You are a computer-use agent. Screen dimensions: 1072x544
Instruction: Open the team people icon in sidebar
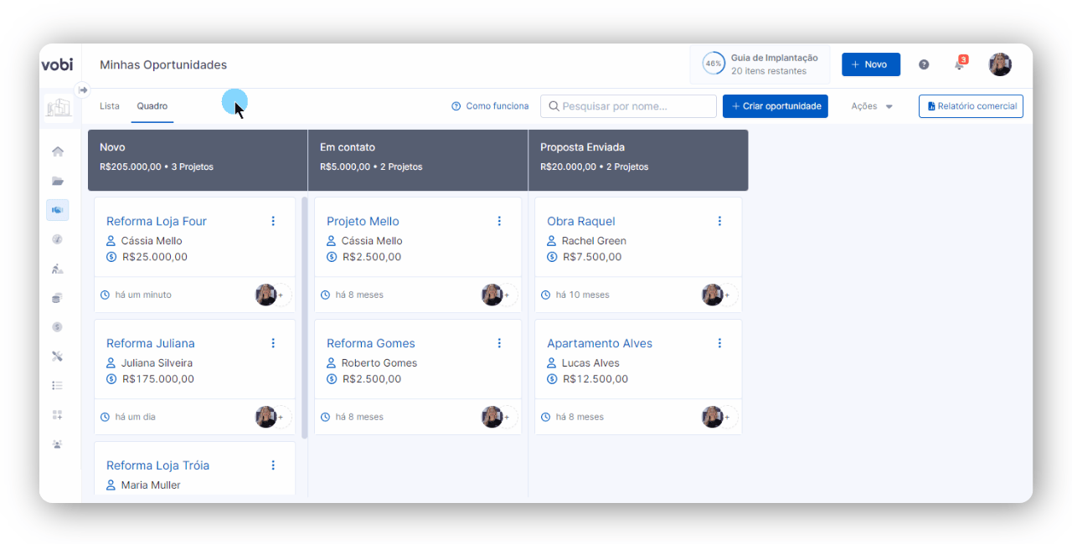[x=58, y=444]
